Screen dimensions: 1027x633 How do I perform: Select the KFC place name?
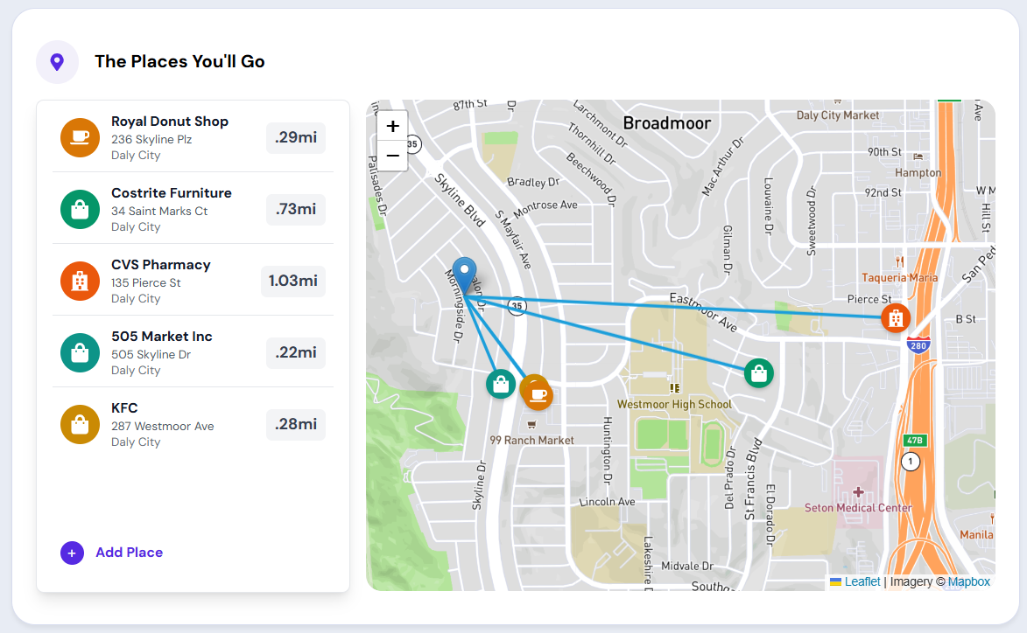pos(124,407)
